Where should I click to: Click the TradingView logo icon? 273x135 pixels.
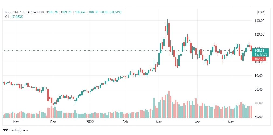click(5, 130)
